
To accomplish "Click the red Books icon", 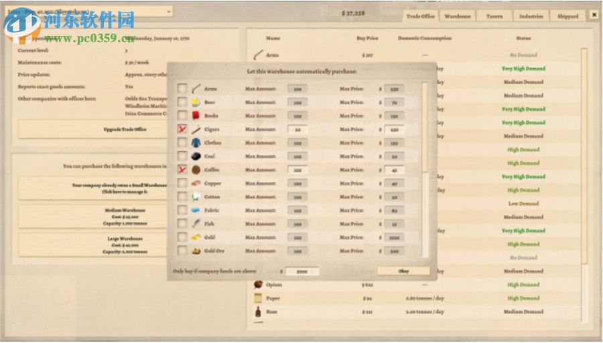I will (x=196, y=116).
